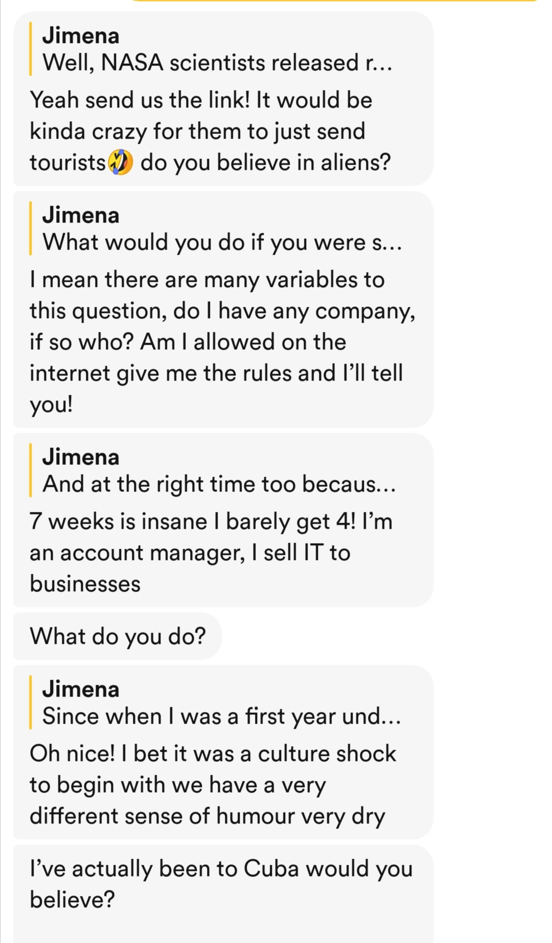This screenshot has width=552, height=943.
Task: Tap Jimena's name above "And at the right time" quote
Action: click(x=81, y=457)
